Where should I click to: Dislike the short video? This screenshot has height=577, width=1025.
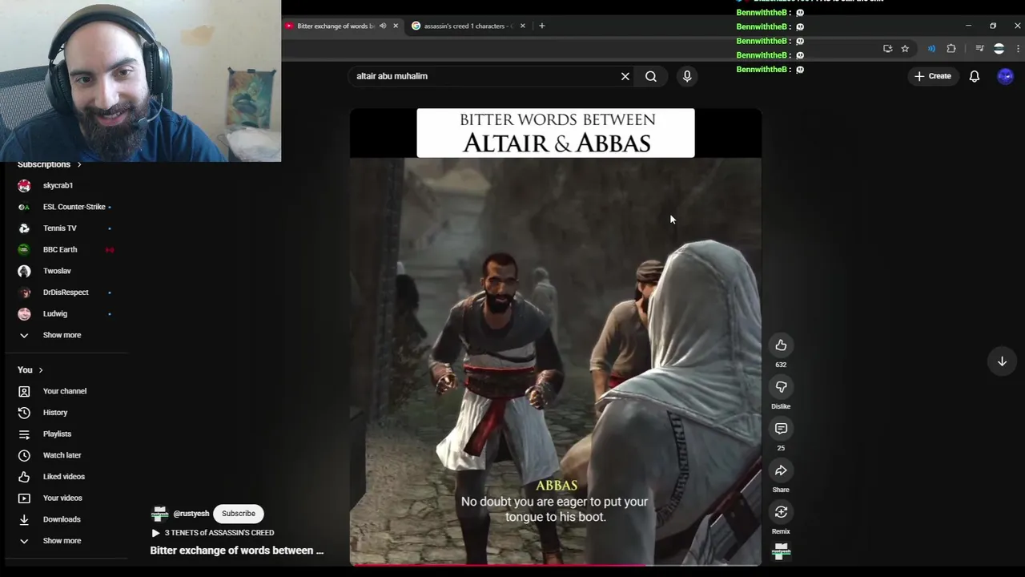pyautogui.click(x=781, y=387)
